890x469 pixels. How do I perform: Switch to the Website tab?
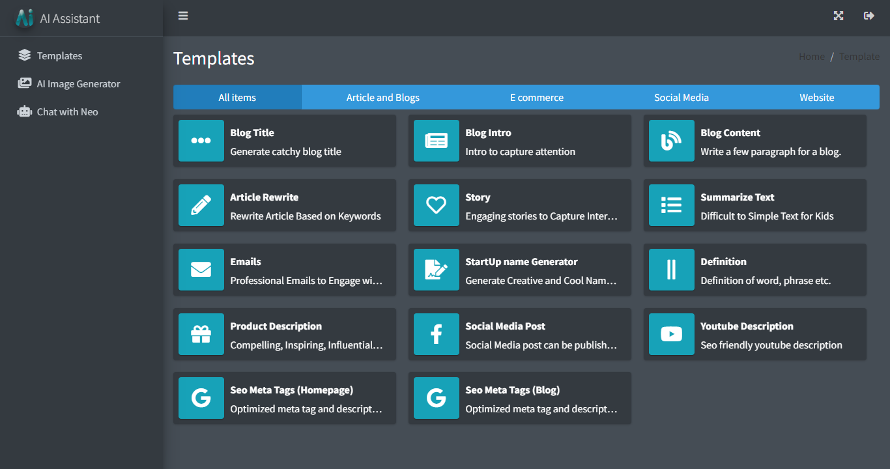click(x=816, y=97)
